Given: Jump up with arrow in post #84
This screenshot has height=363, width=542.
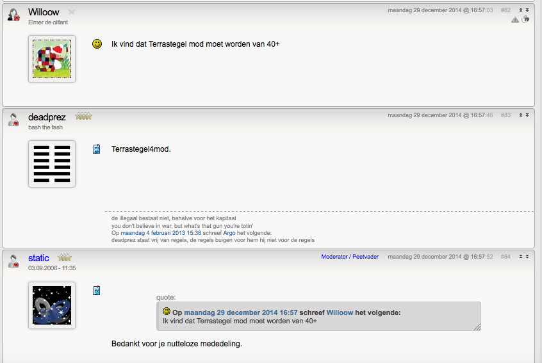Looking at the screenshot, I should tap(521, 257).
